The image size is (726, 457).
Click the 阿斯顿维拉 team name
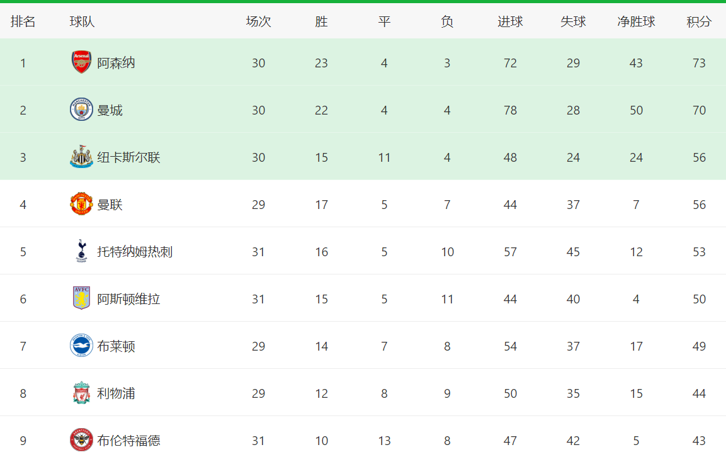tap(128, 299)
